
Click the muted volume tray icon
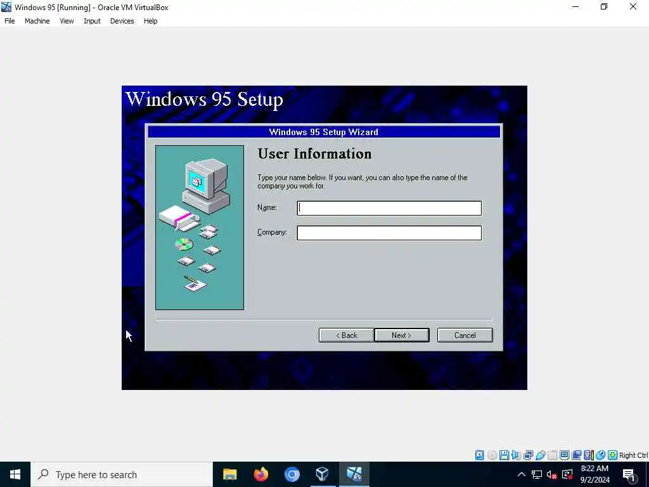tap(552, 474)
